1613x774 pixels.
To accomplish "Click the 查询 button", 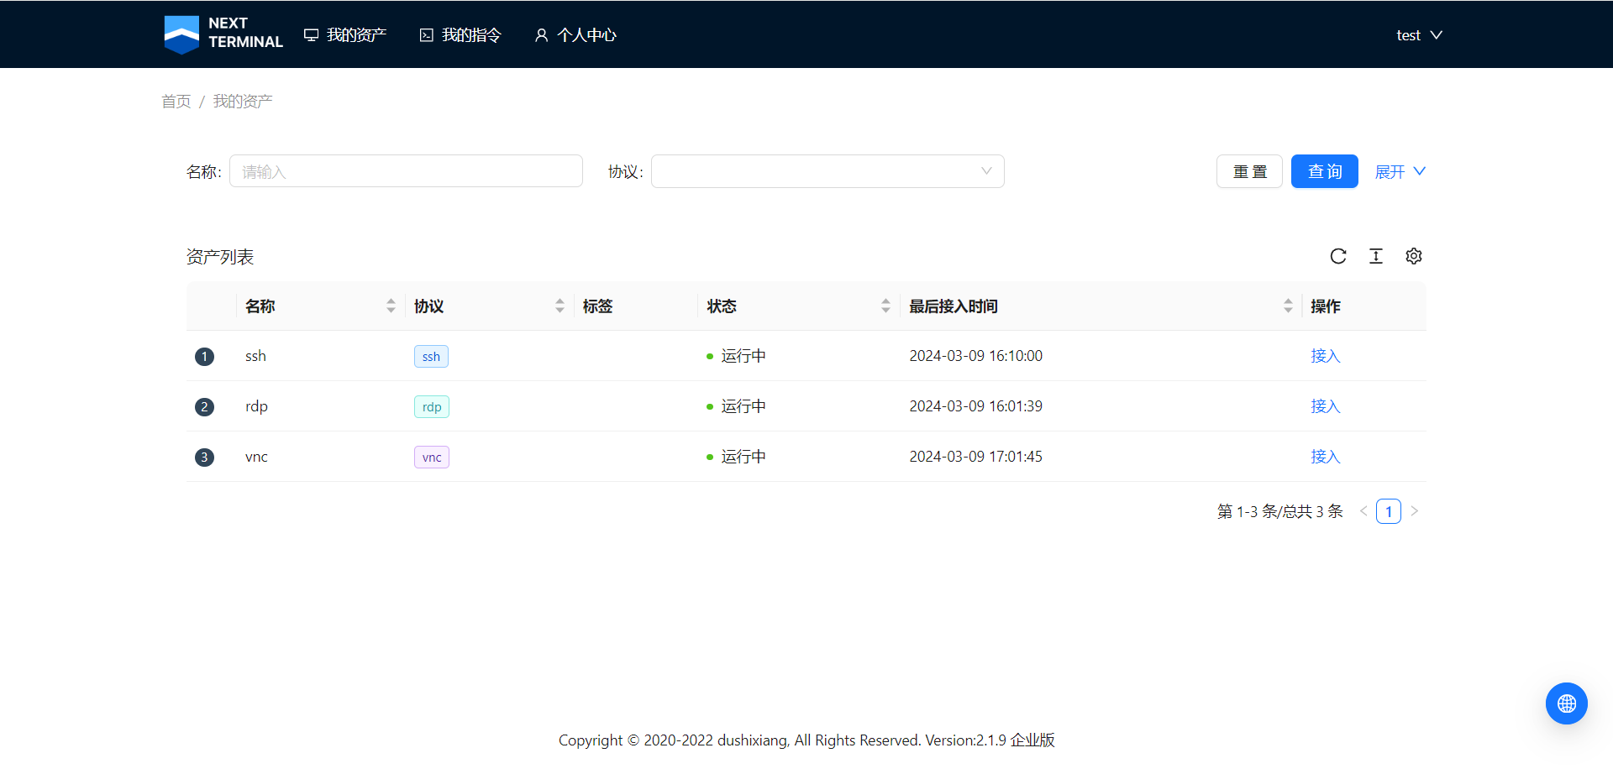I will 1325,171.
